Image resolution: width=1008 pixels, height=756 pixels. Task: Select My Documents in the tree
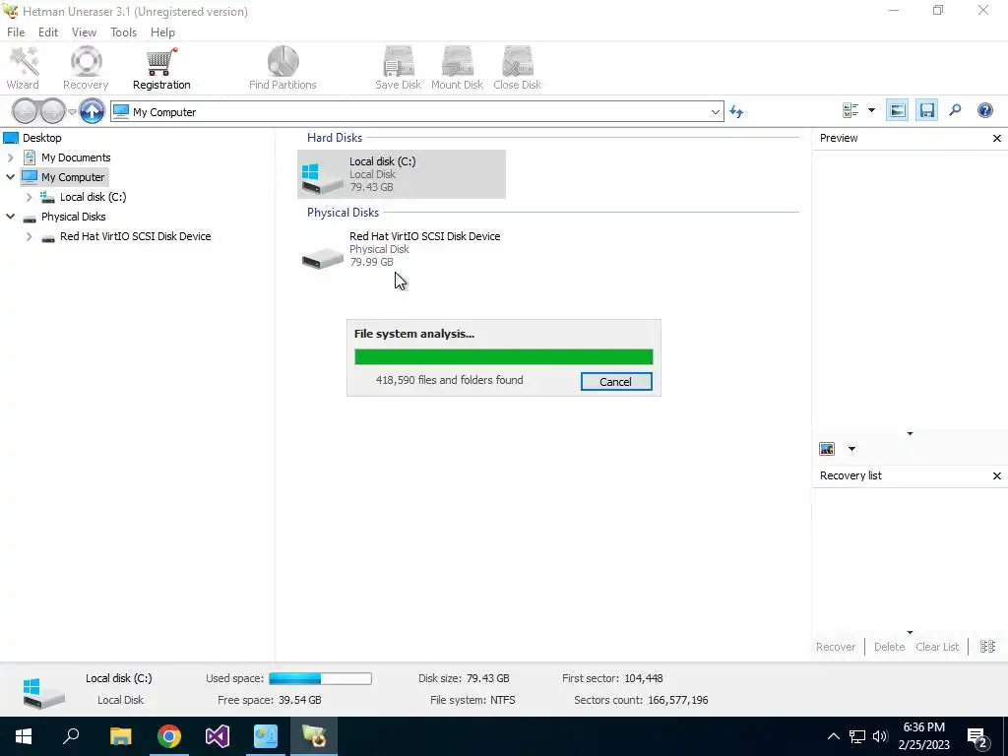click(x=75, y=157)
